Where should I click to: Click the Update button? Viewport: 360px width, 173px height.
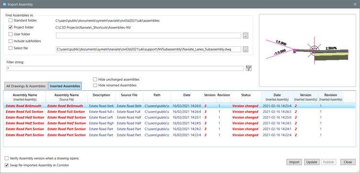tap(312, 162)
